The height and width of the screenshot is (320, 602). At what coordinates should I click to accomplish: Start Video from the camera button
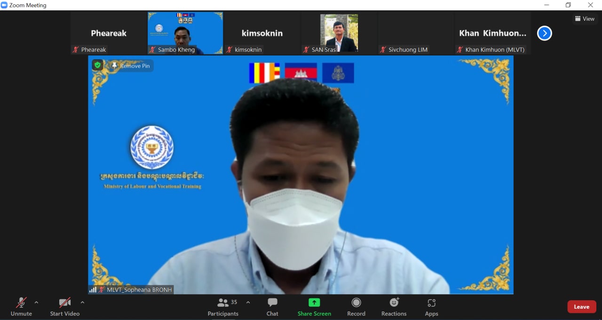[x=65, y=306]
